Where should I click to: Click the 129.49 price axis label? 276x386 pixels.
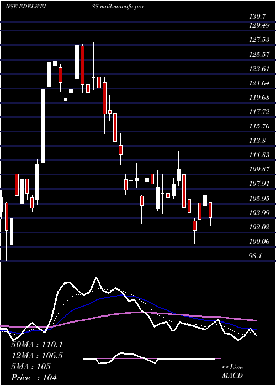click(259, 25)
